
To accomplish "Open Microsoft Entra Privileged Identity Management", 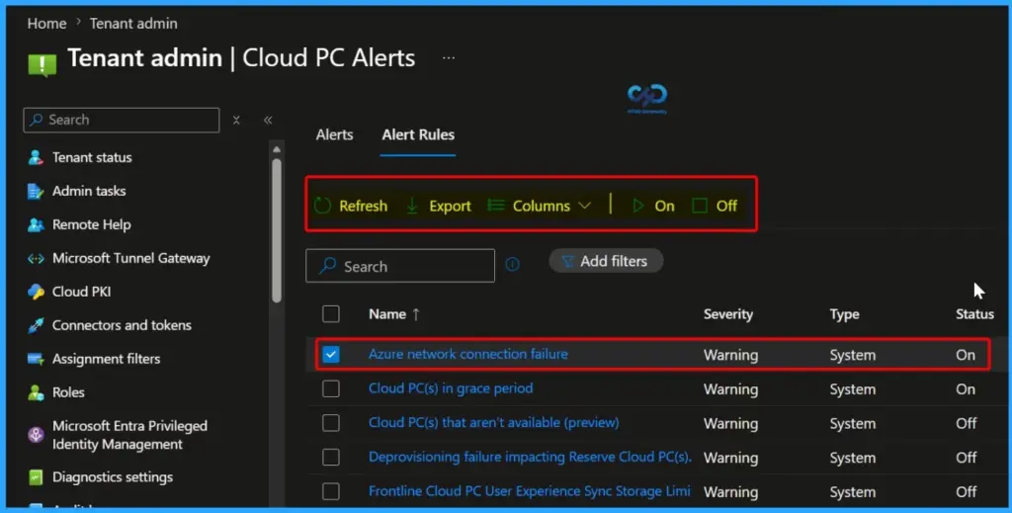I will 129,435.
